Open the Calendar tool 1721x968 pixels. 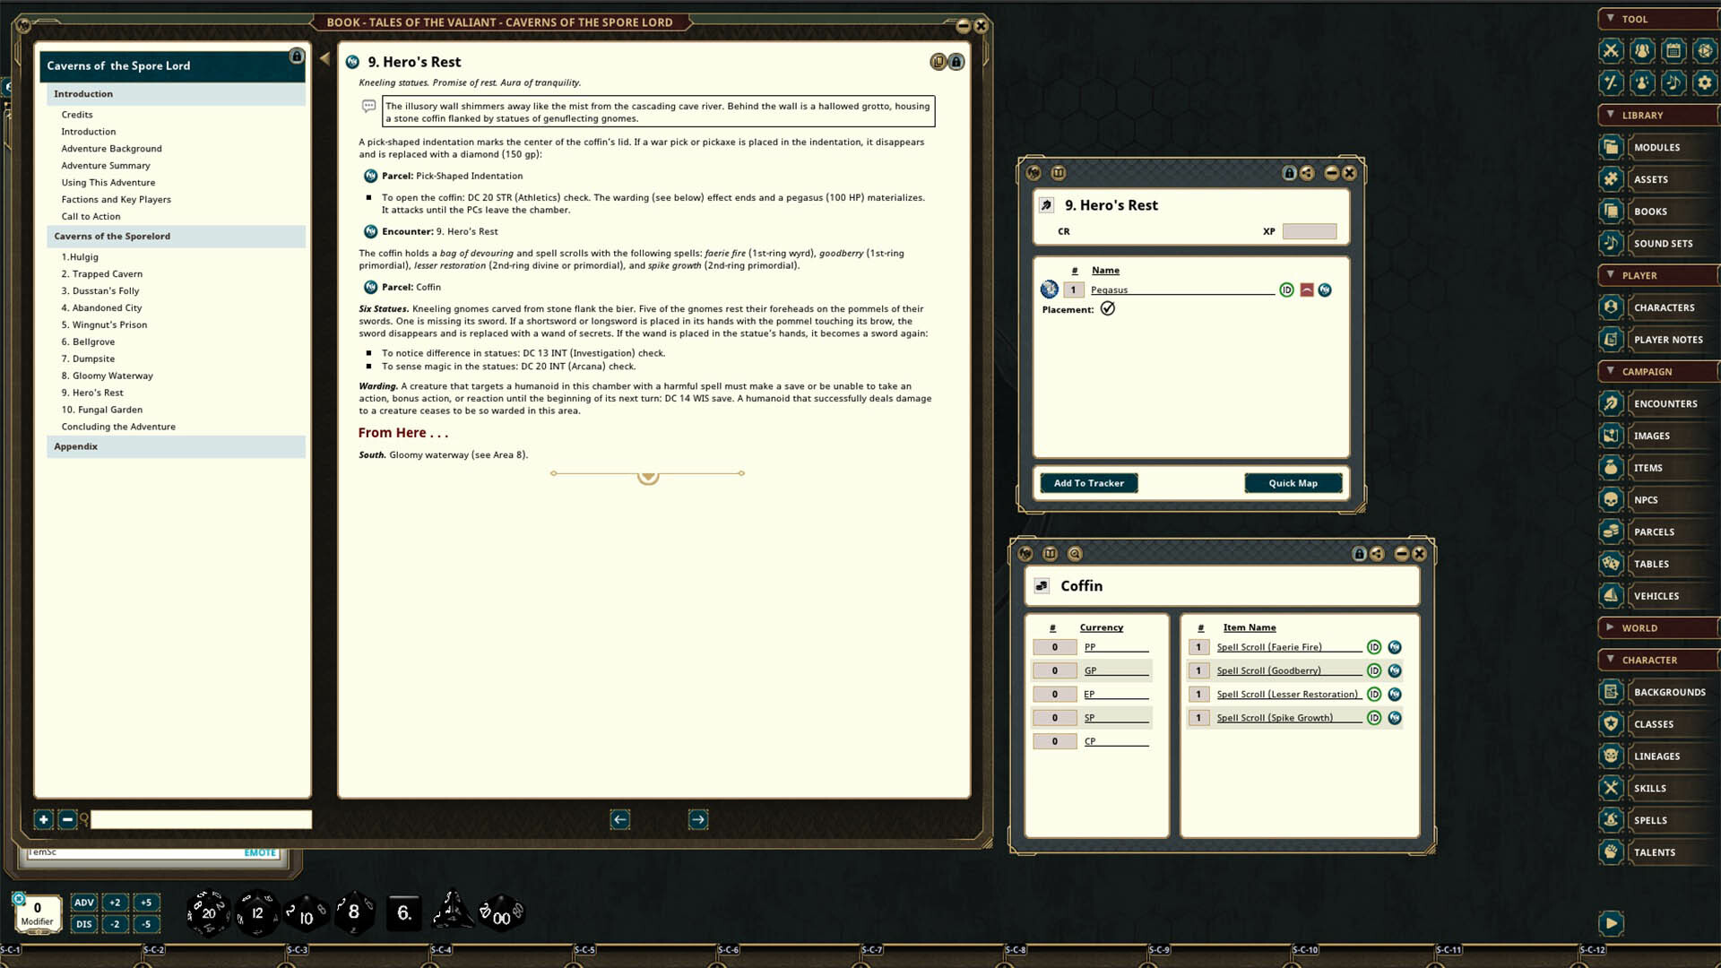point(1673,51)
